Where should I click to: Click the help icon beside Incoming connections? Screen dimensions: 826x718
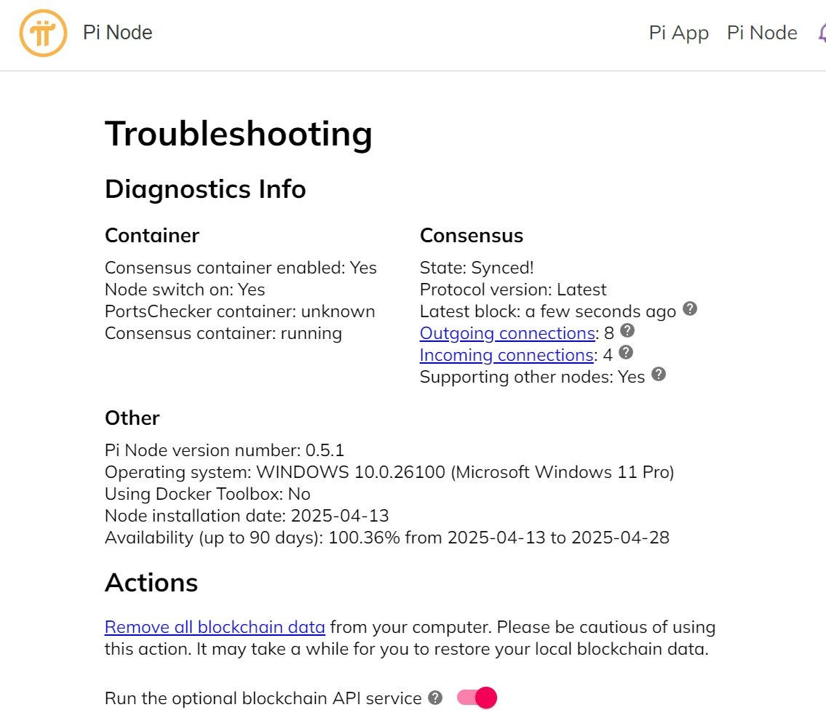625,353
